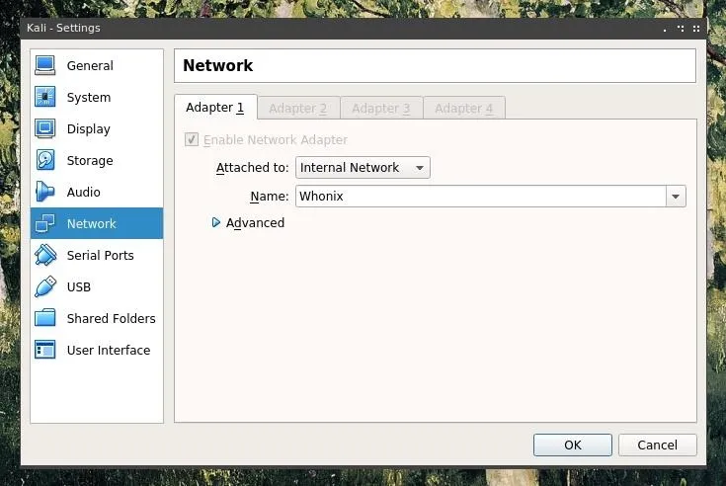The width and height of the screenshot is (726, 486).
Task: Select the System chip icon
Action: (x=44, y=97)
